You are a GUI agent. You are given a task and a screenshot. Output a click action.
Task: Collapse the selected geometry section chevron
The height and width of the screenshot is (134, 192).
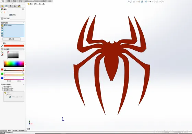point(24,23)
